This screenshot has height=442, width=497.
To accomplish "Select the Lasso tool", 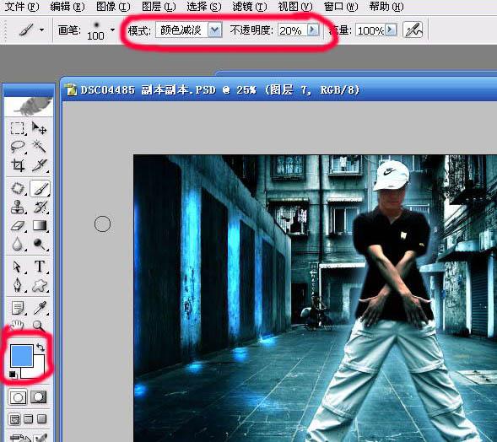I will pos(17,147).
